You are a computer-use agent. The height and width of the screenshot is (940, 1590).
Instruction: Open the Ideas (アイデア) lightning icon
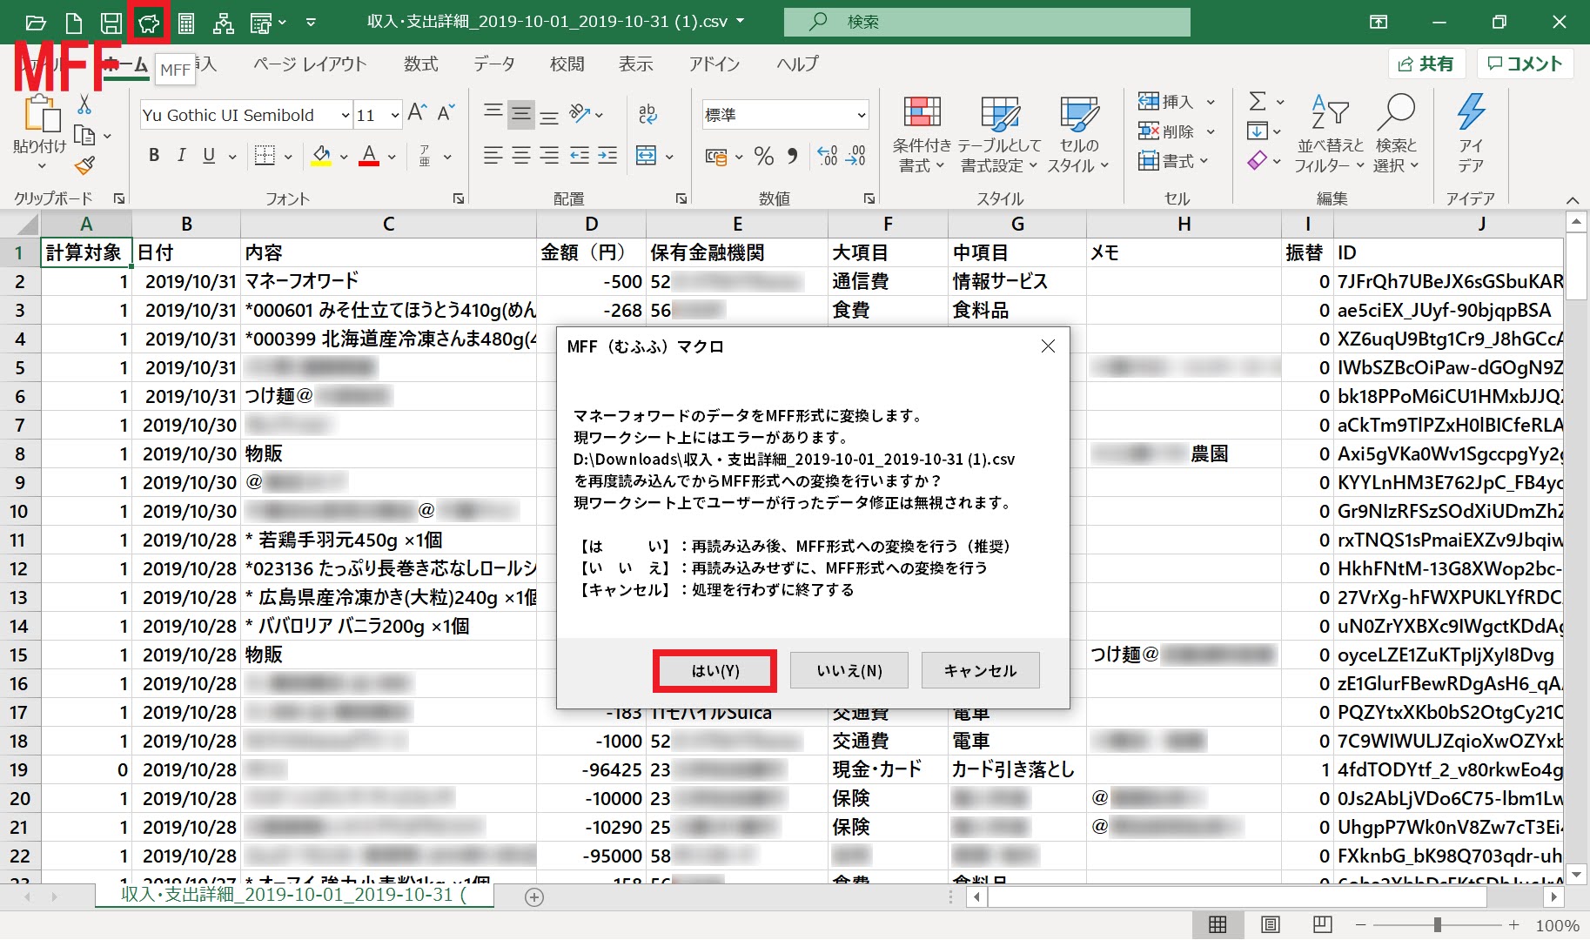click(x=1471, y=133)
